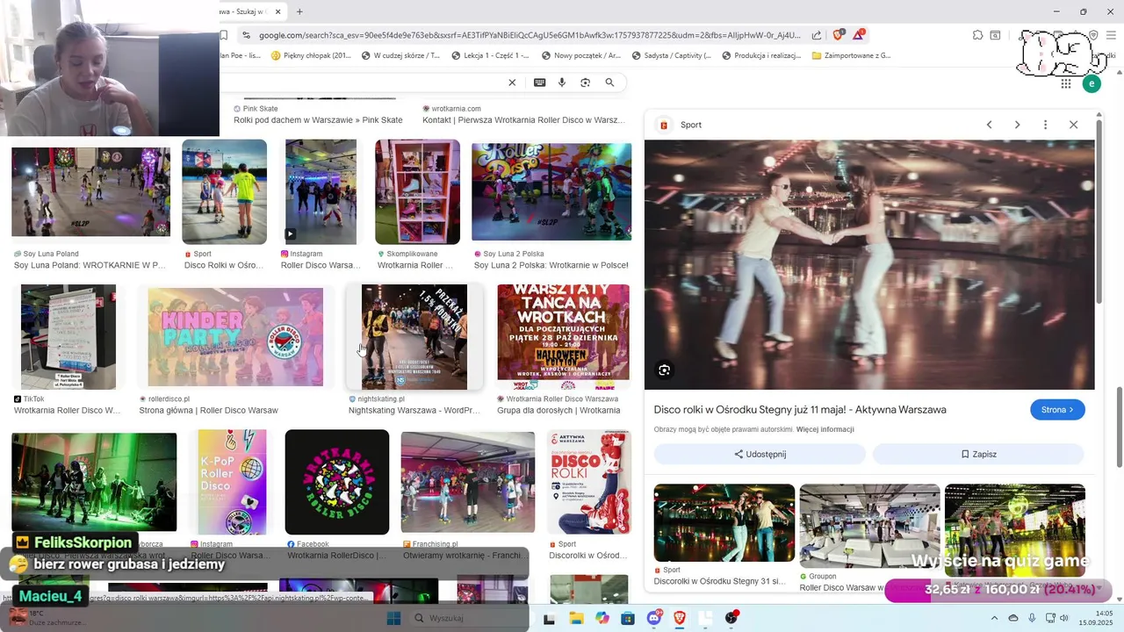1124x632 pixels.
Task: Open K-Pop Roller Disco Instagram thumbnail
Action: (232, 482)
